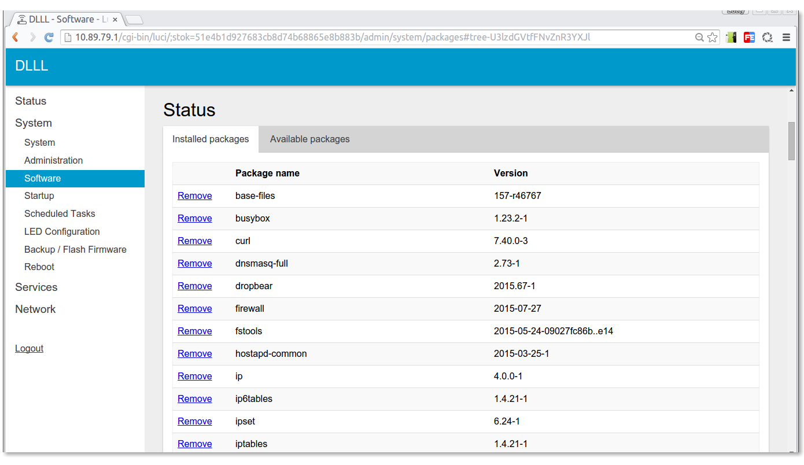Viewport: 804px width, 465px height.
Task: Click the green extension icon beside the star
Action: coord(731,38)
